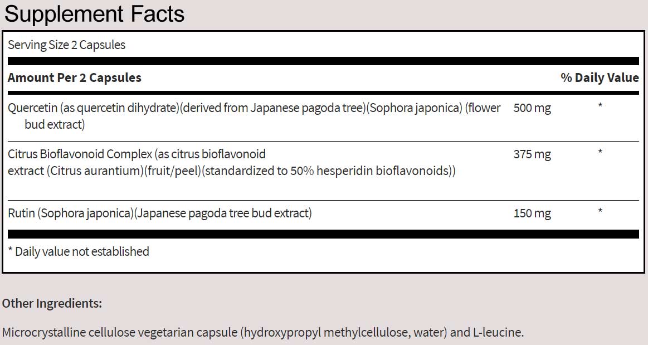Click the 500 mg amount
Viewport: 648px width, 345px height.
pos(532,108)
